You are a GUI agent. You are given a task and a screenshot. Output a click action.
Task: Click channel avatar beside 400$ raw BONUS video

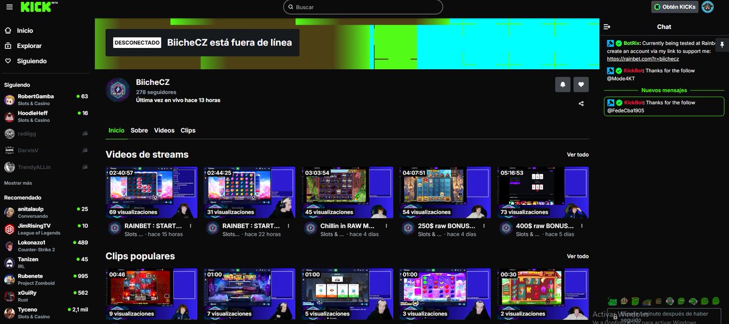point(507,229)
